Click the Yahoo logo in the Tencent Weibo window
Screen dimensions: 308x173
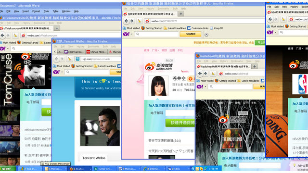(x=56, y=72)
